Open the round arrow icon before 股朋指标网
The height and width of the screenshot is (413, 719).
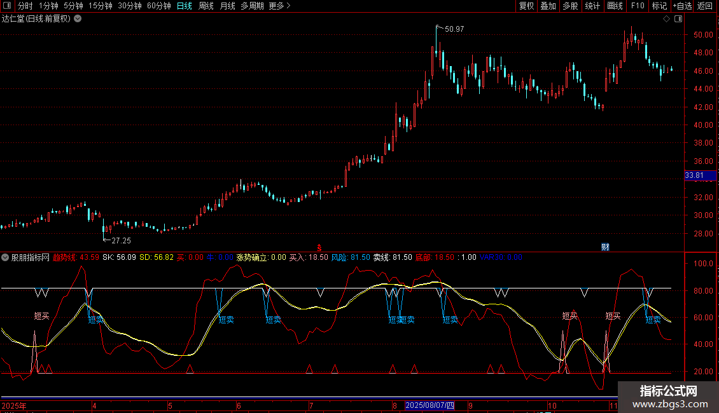pyautogui.click(x=5, y=257)
